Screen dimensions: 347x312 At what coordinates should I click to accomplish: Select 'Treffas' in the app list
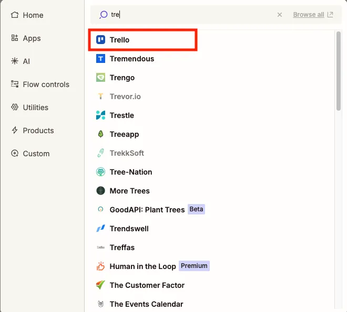tap(122, 248)
